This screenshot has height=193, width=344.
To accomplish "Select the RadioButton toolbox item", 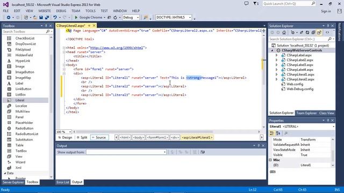I will coord(24,128).
